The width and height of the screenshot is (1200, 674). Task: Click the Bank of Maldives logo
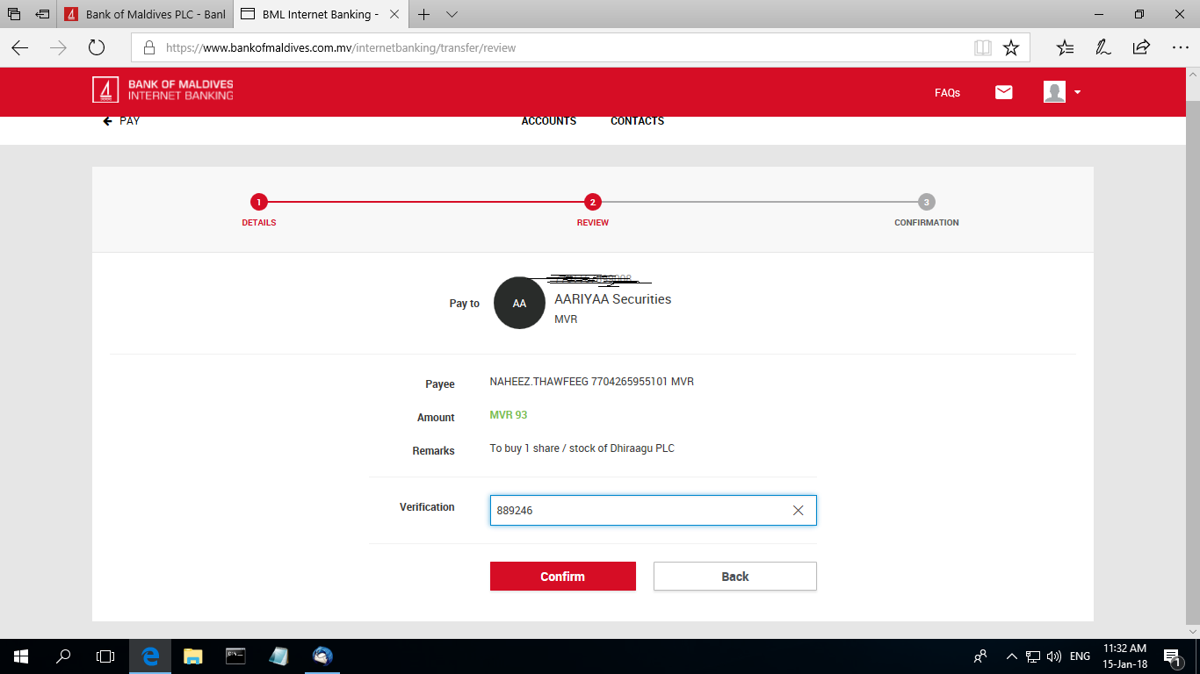point(163,90)
